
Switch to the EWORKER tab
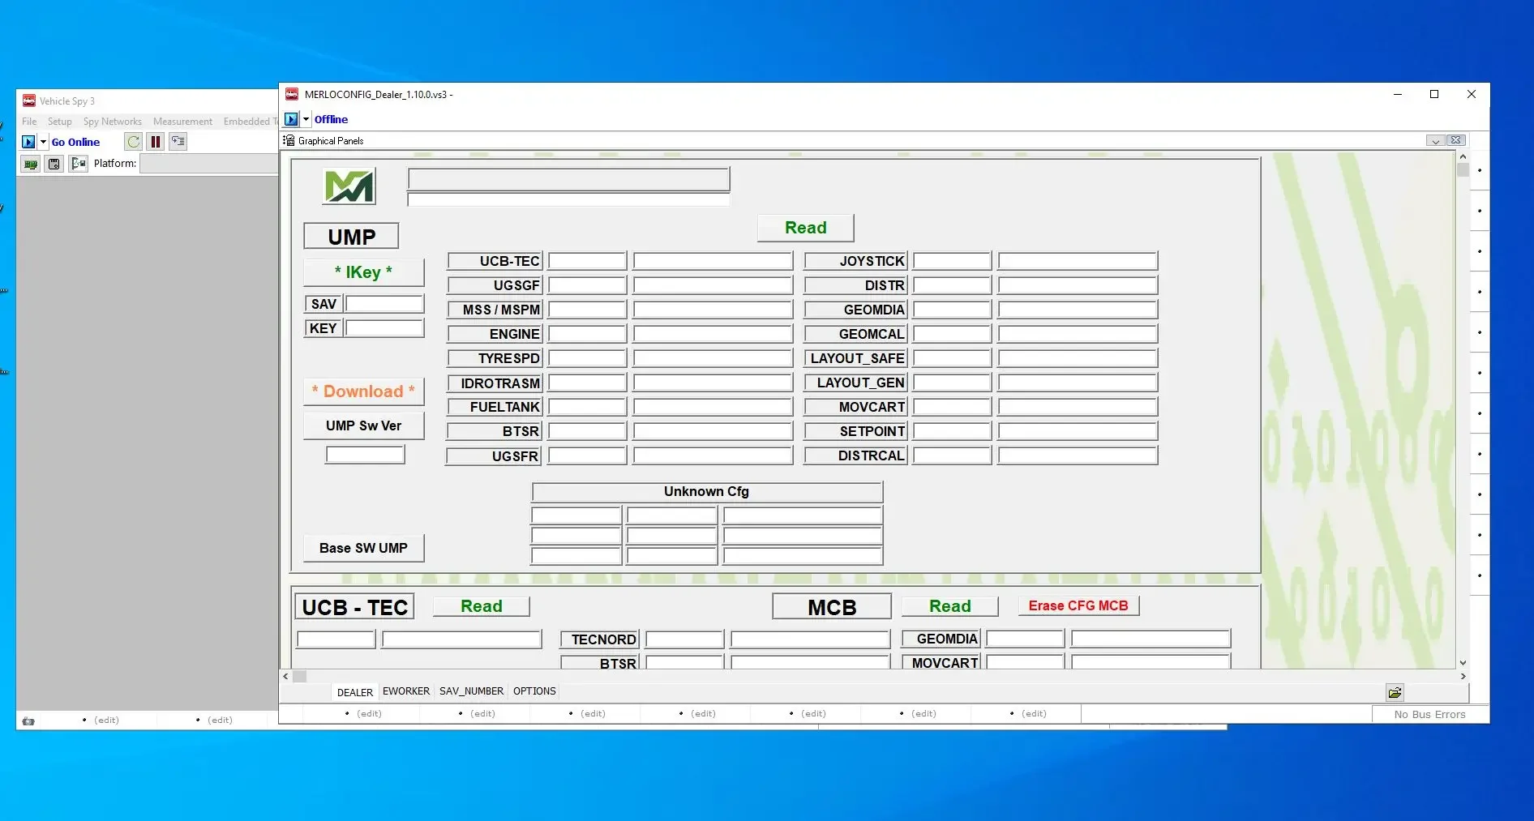[x=406, y=691]
